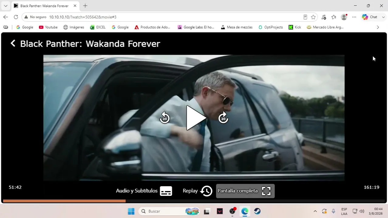388x218 pixels.
Task: Open the Favorites list icon
Action: (334, 17)
